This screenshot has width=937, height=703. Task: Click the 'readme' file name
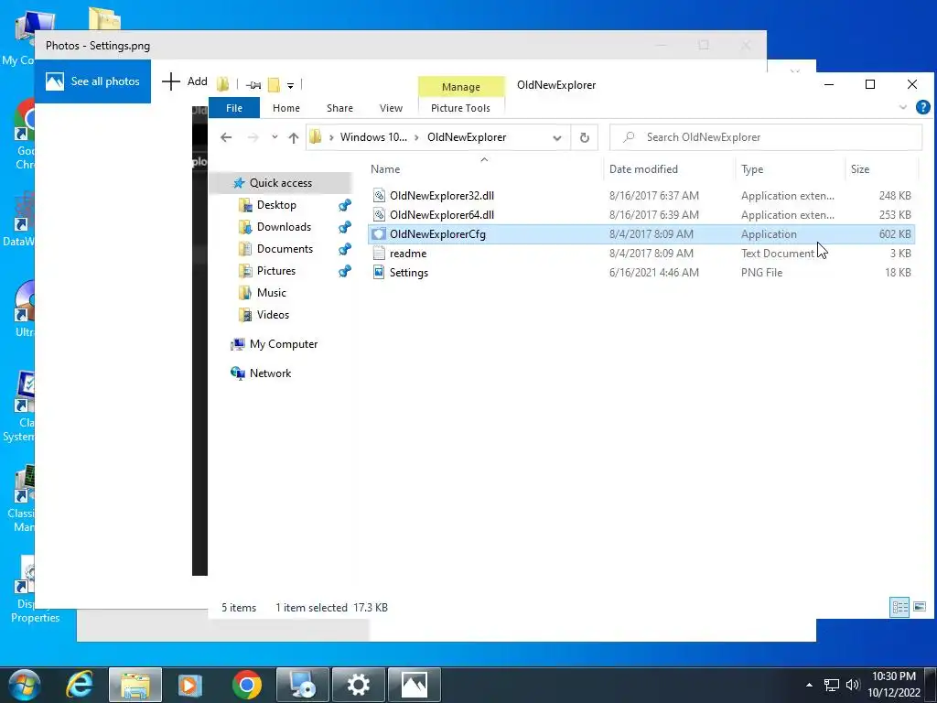408,253
